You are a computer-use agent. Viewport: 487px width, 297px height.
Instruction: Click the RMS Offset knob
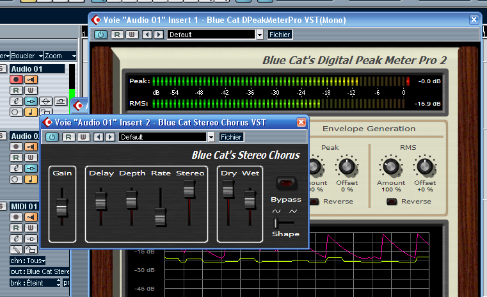pyautogui.click(x=424, y=166)
